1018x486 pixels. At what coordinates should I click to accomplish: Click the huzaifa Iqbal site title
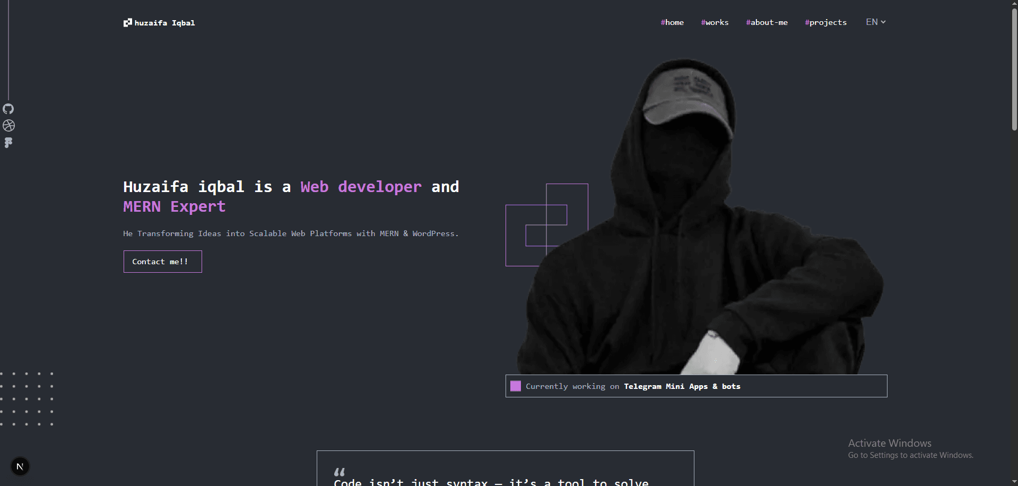164,23
